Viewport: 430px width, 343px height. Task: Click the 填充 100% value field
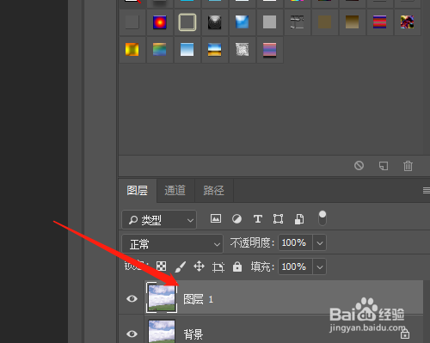coord(295,266)
